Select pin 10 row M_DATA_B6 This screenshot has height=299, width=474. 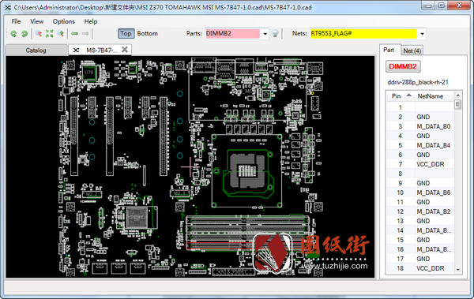coord(420,192)
